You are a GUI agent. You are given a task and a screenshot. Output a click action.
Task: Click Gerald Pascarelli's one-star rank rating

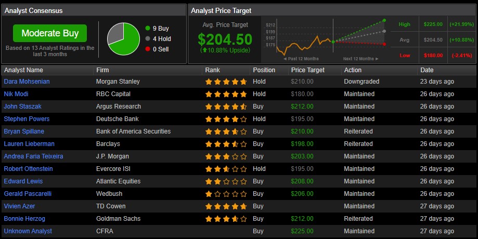coord(226,194)
